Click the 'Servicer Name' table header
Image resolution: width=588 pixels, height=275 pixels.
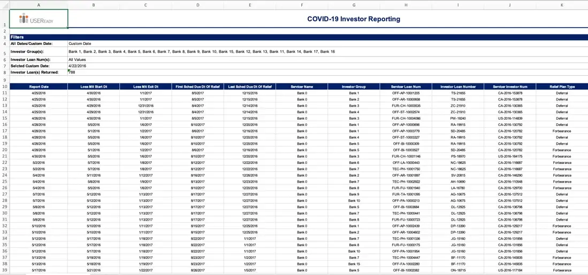point(302,87)
